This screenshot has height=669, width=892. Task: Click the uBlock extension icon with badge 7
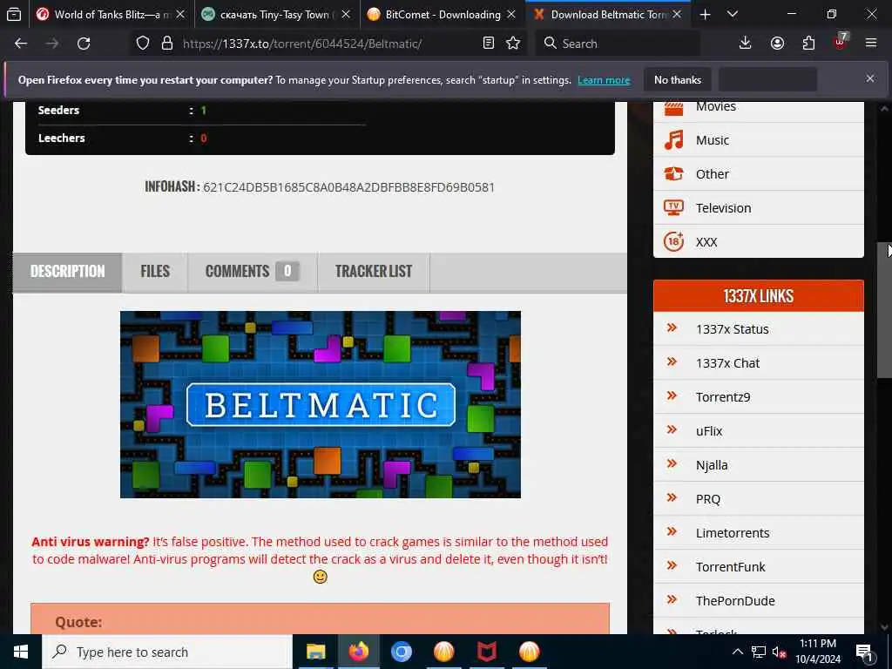[841, 42]
